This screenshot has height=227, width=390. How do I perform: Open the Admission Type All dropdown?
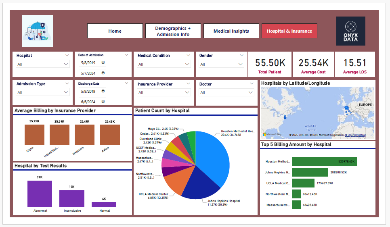click(42, 92)
